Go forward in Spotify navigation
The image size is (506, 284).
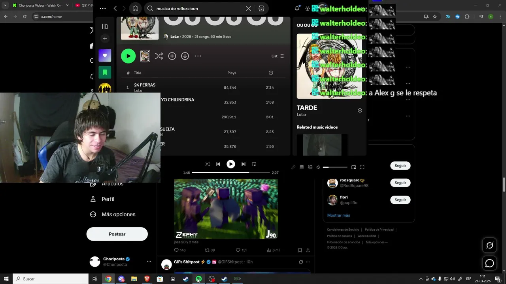click(x=124, y=8)
